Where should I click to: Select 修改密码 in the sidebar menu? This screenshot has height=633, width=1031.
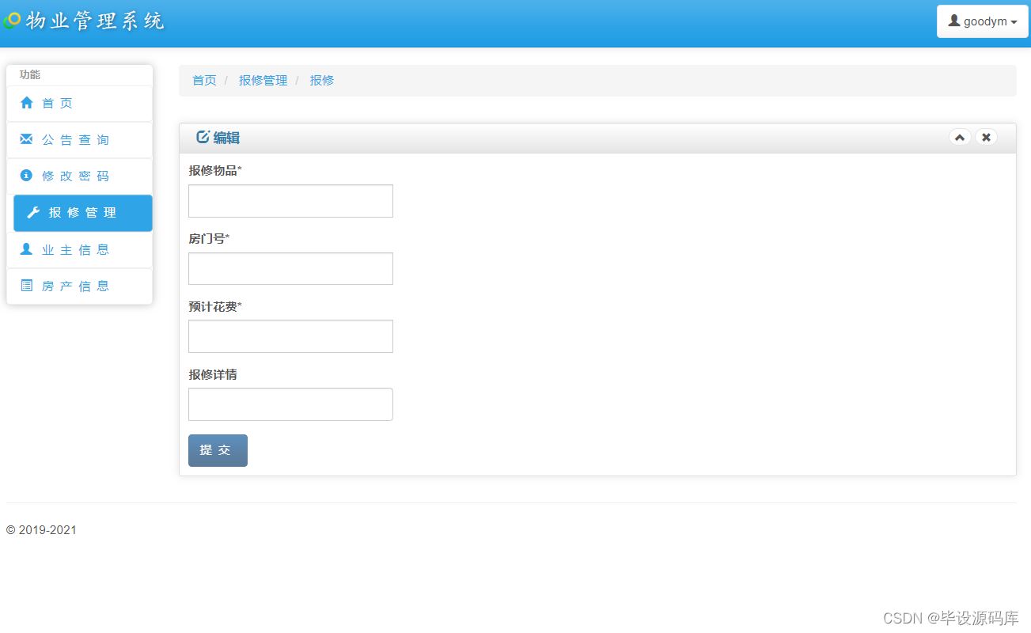click(x=79, y=176)
